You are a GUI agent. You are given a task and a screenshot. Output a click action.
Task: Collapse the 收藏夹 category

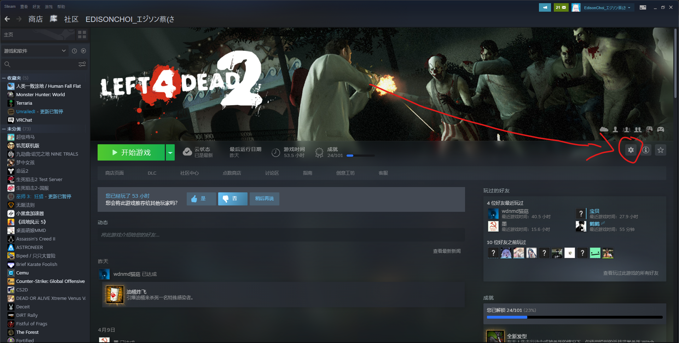(4, 78)
